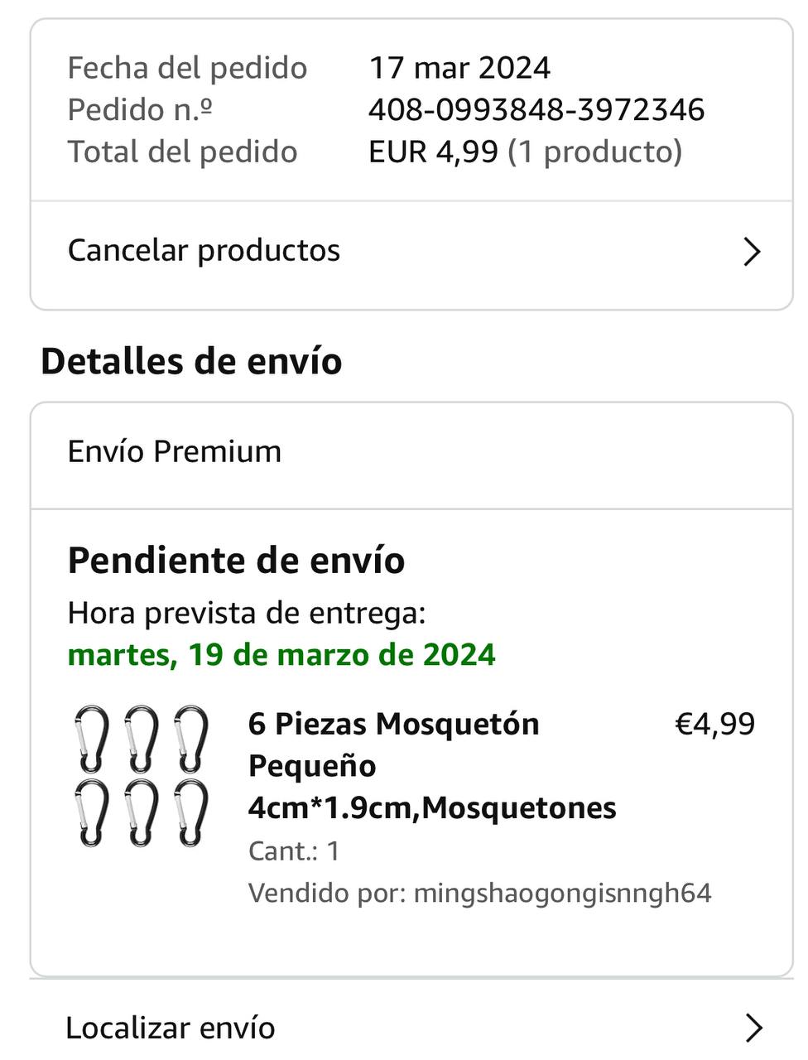The image size is (808, 1060).
Task: Click the Detalles de envío section heading
Action: coord(191,362)
